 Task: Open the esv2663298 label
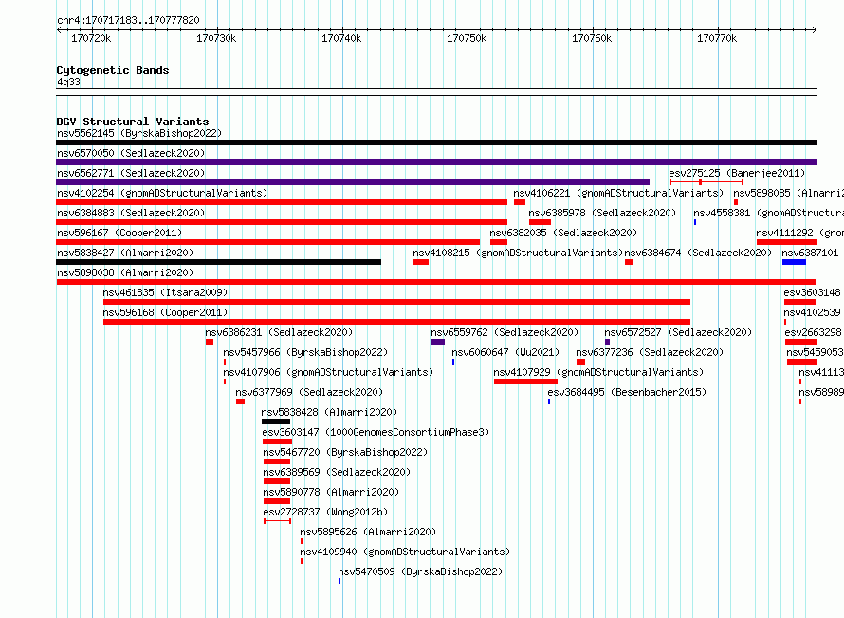pyautogui.click(x=813, y=332)
